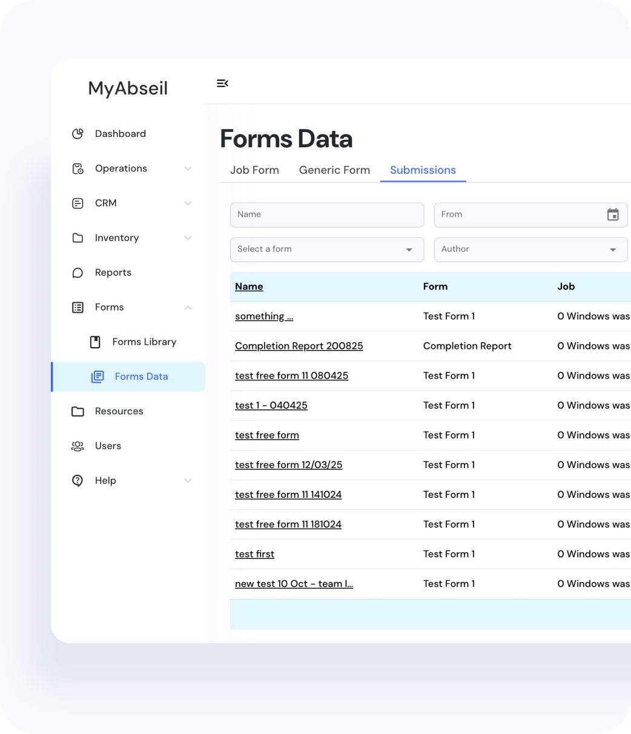Expand the Operations menu chevron
Screen dimensions: 631x734
(188, 168)
